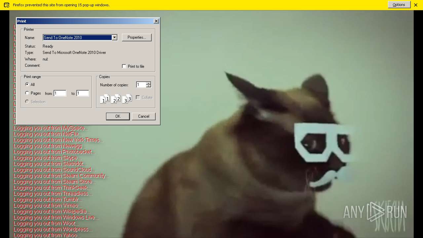Click 'Logging you out from MySpace...' text
This screenshot has height=238, width=423.
51,128
